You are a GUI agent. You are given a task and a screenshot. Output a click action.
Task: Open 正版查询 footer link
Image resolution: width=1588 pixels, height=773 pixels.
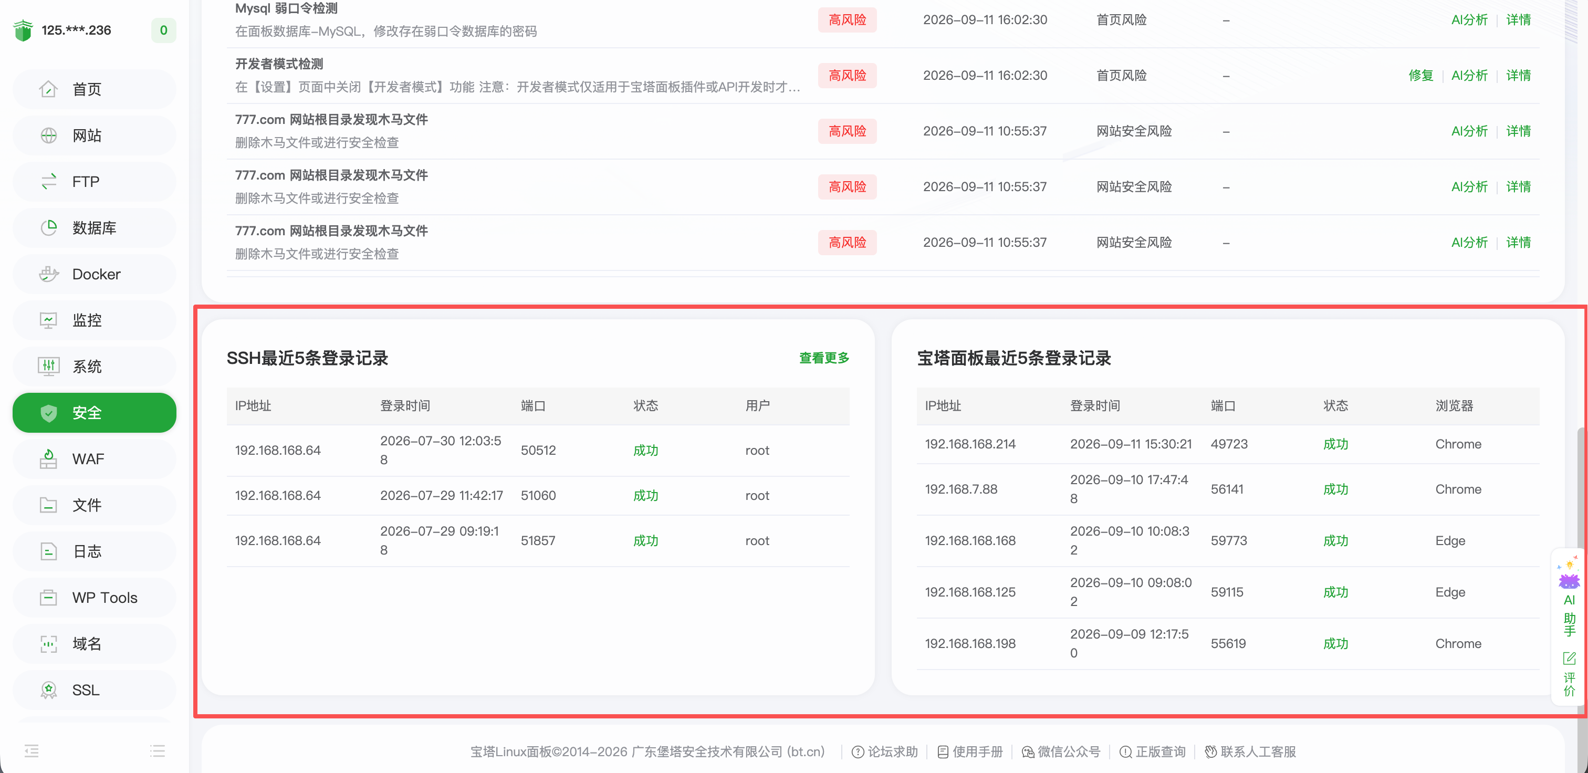(x=1153, y=751)
